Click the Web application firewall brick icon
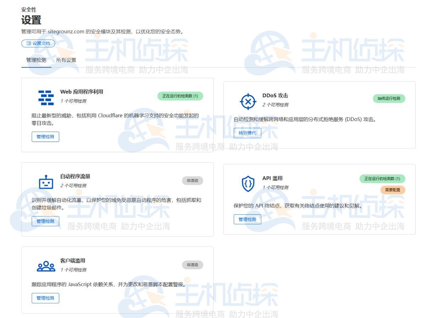 pyautogui.click(x=46, y=98)
